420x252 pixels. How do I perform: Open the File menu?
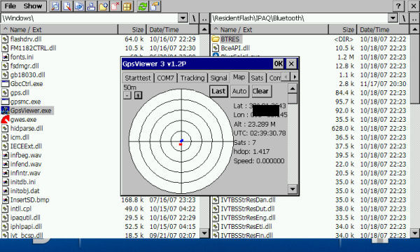pos(10,6)
